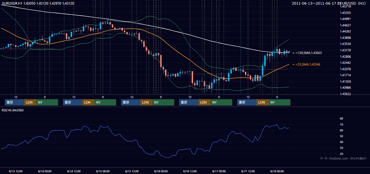Click the 6/14 00:00 time axis label
Viewport: 370px width, 174px height.
(45, 171)
